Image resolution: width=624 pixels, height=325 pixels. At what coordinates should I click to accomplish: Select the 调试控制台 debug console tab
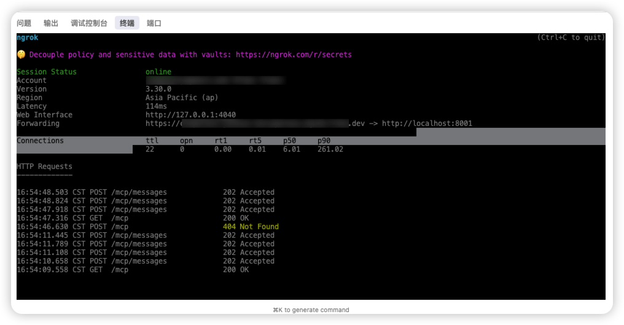point(89,23)
